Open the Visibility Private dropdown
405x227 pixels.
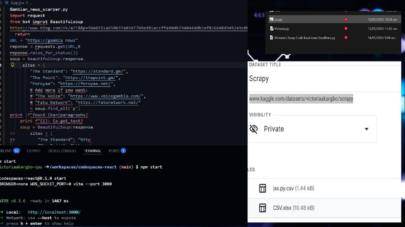click(312, 129)
